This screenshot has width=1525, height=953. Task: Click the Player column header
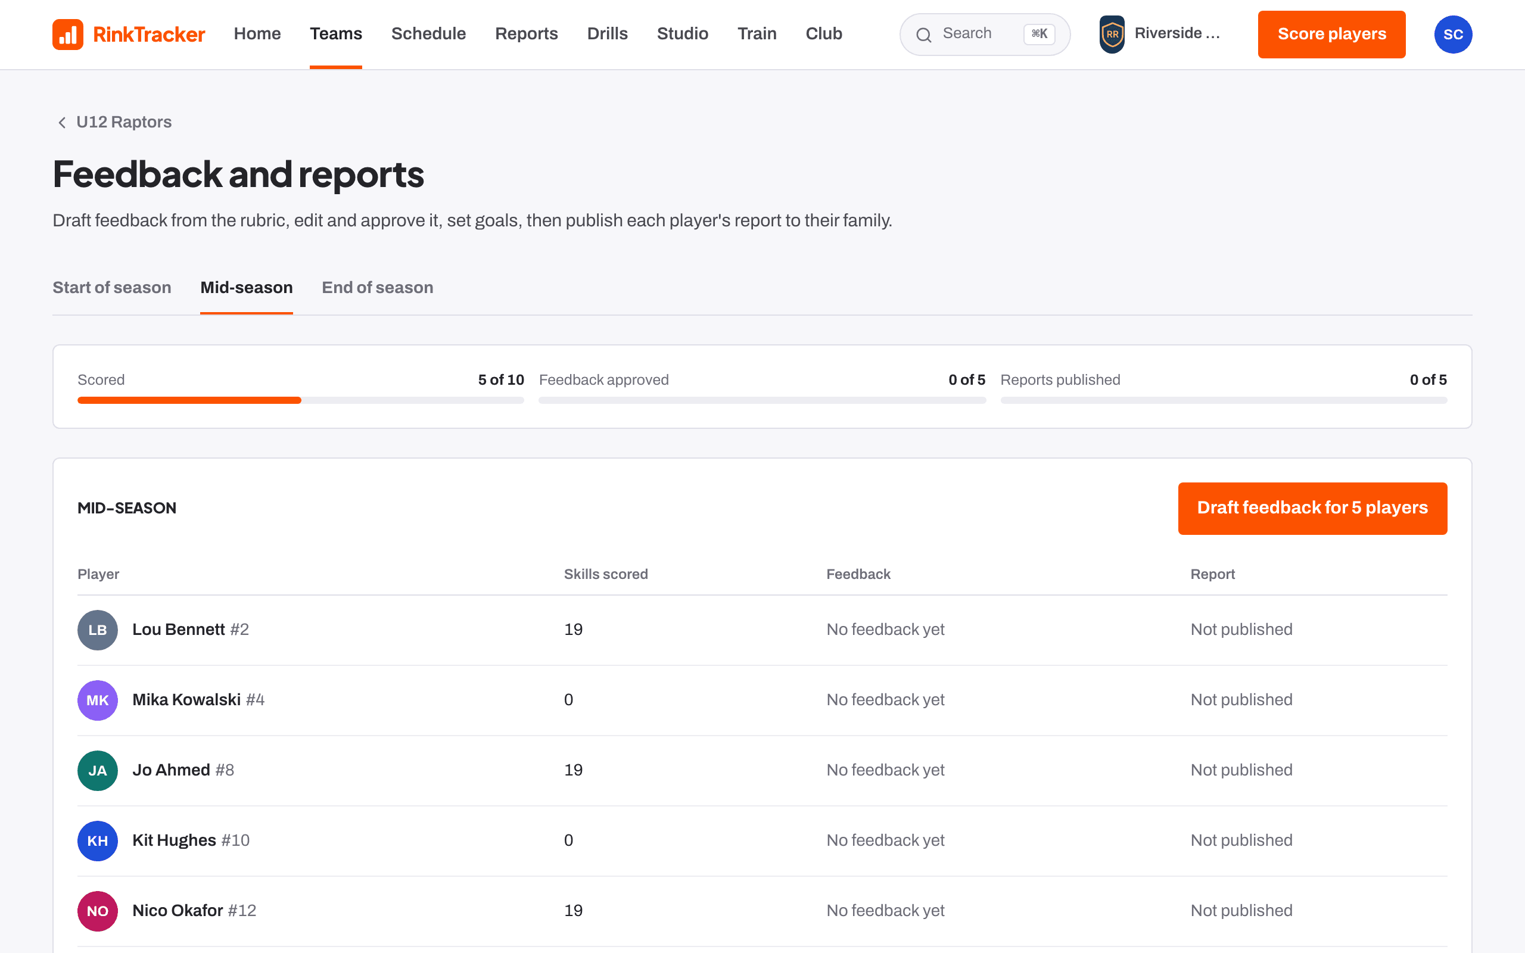98,574
